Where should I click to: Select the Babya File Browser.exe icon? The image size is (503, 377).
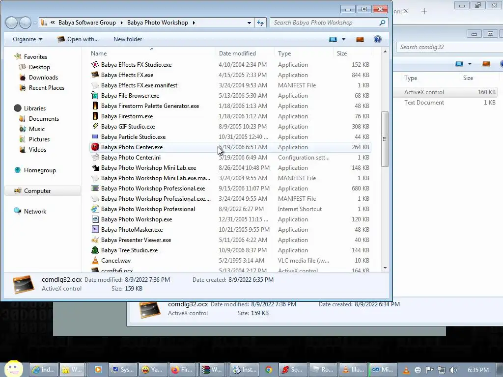click(x=95, y=96)
